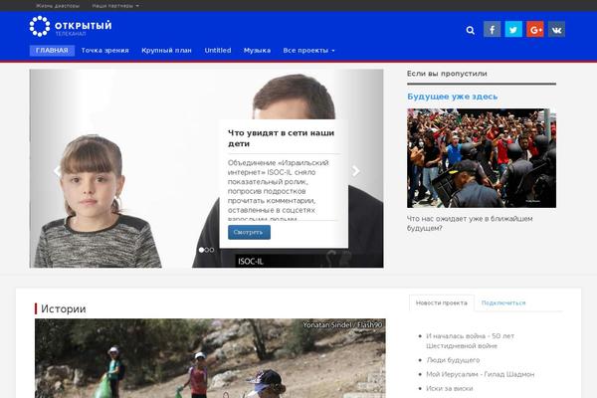The height and width of the screenshot is (398, 597).
Task: Open the Facebook social icon
Action: (492, 29)
